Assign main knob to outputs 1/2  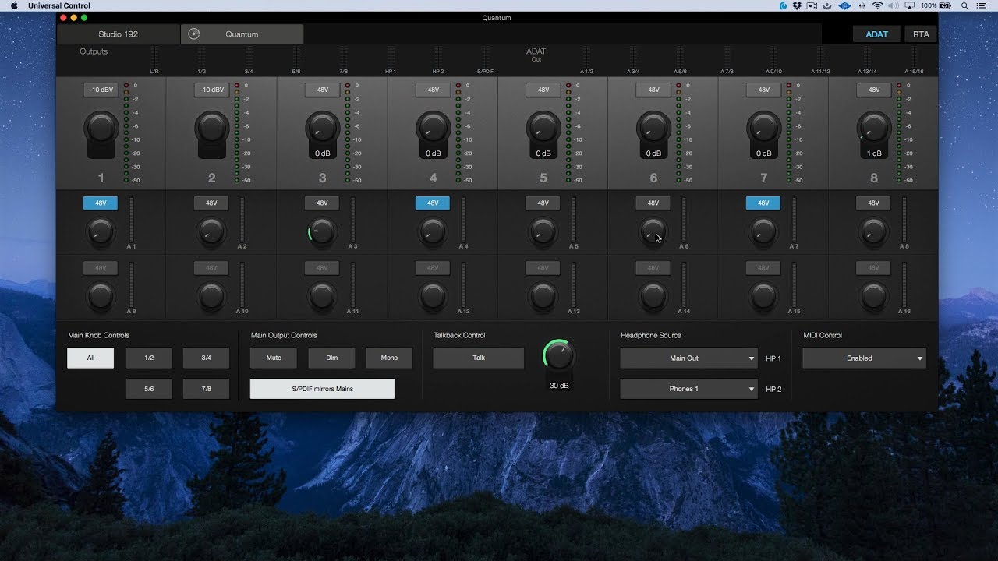[149, 358]
